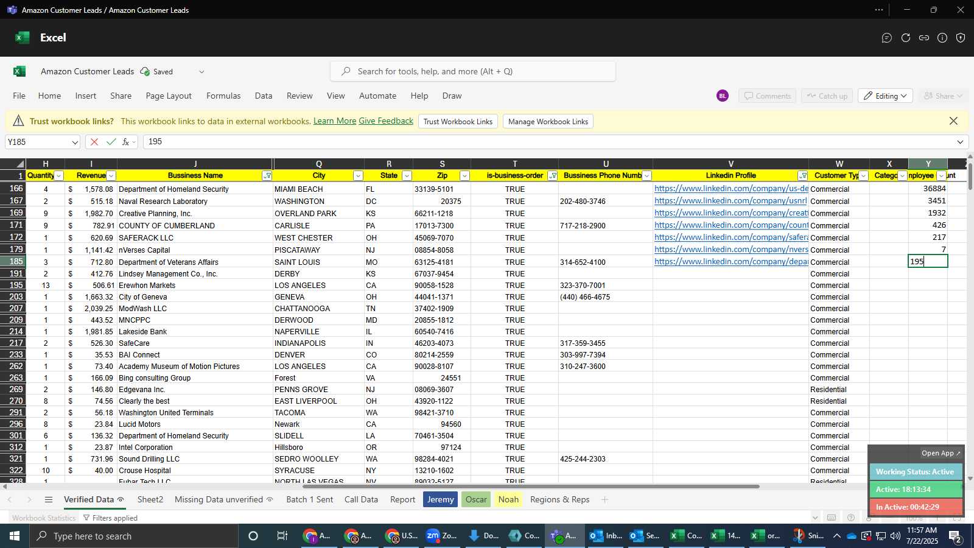Image resolution: width=974 pixels, height=548 pixels.
Task: Click Open App in the status widget
Action: pos(941,453)
